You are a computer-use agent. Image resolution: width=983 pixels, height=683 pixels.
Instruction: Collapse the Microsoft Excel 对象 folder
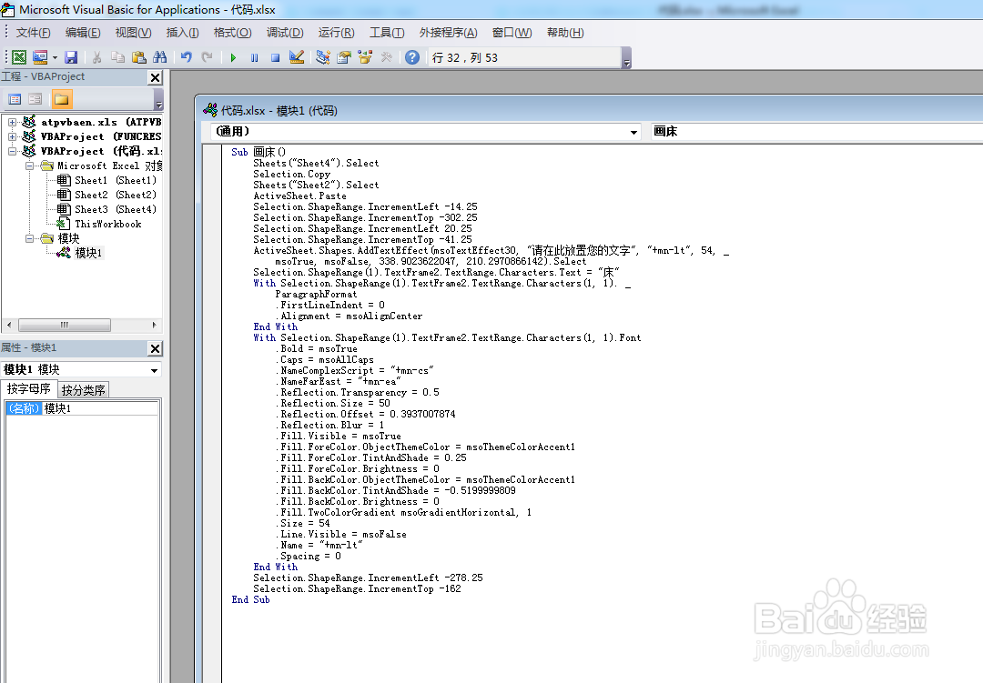(29, 166)
